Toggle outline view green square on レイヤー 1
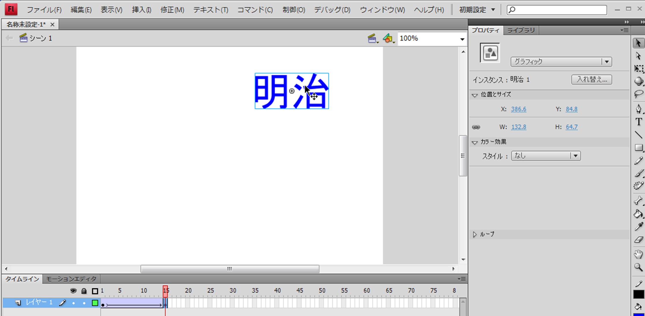 [x=95, y=303]
